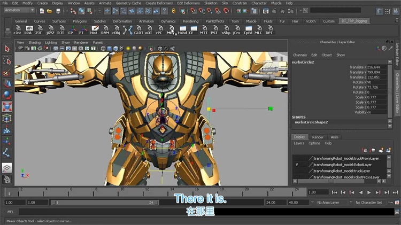Toggle visibility V box of RobotLayer
401x225 pixels.
tap(297, 165)
